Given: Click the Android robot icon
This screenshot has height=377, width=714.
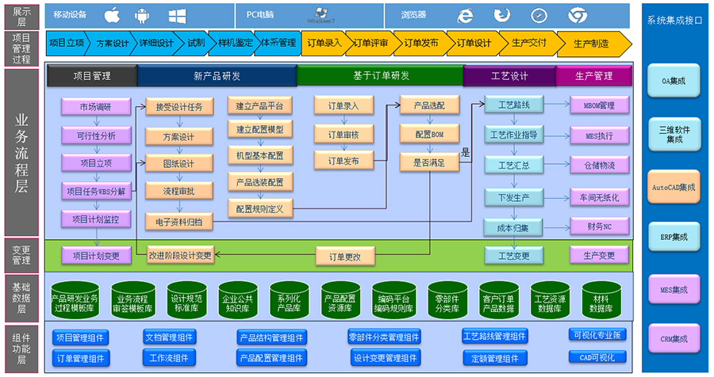Looking at the screenshot, I should [x=143, y=15].
